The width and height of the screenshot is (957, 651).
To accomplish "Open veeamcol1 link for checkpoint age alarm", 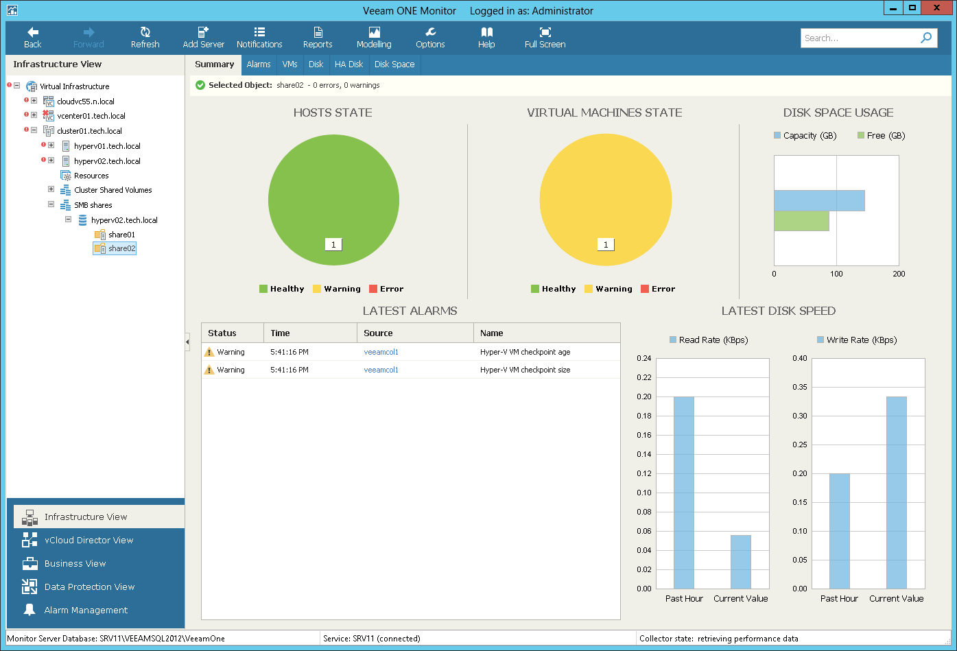I will 381,352.
